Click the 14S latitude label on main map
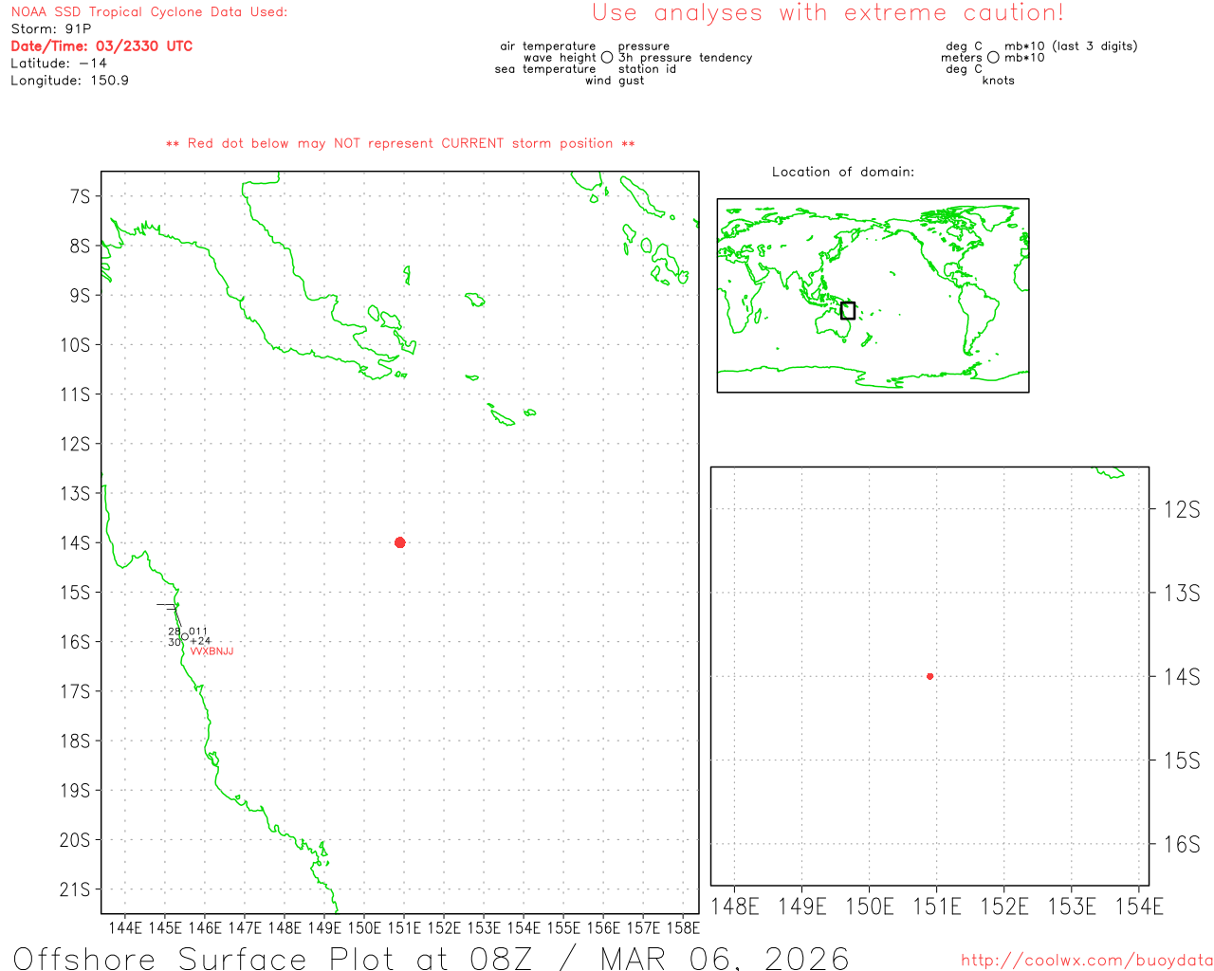 [x=75, y=543]
